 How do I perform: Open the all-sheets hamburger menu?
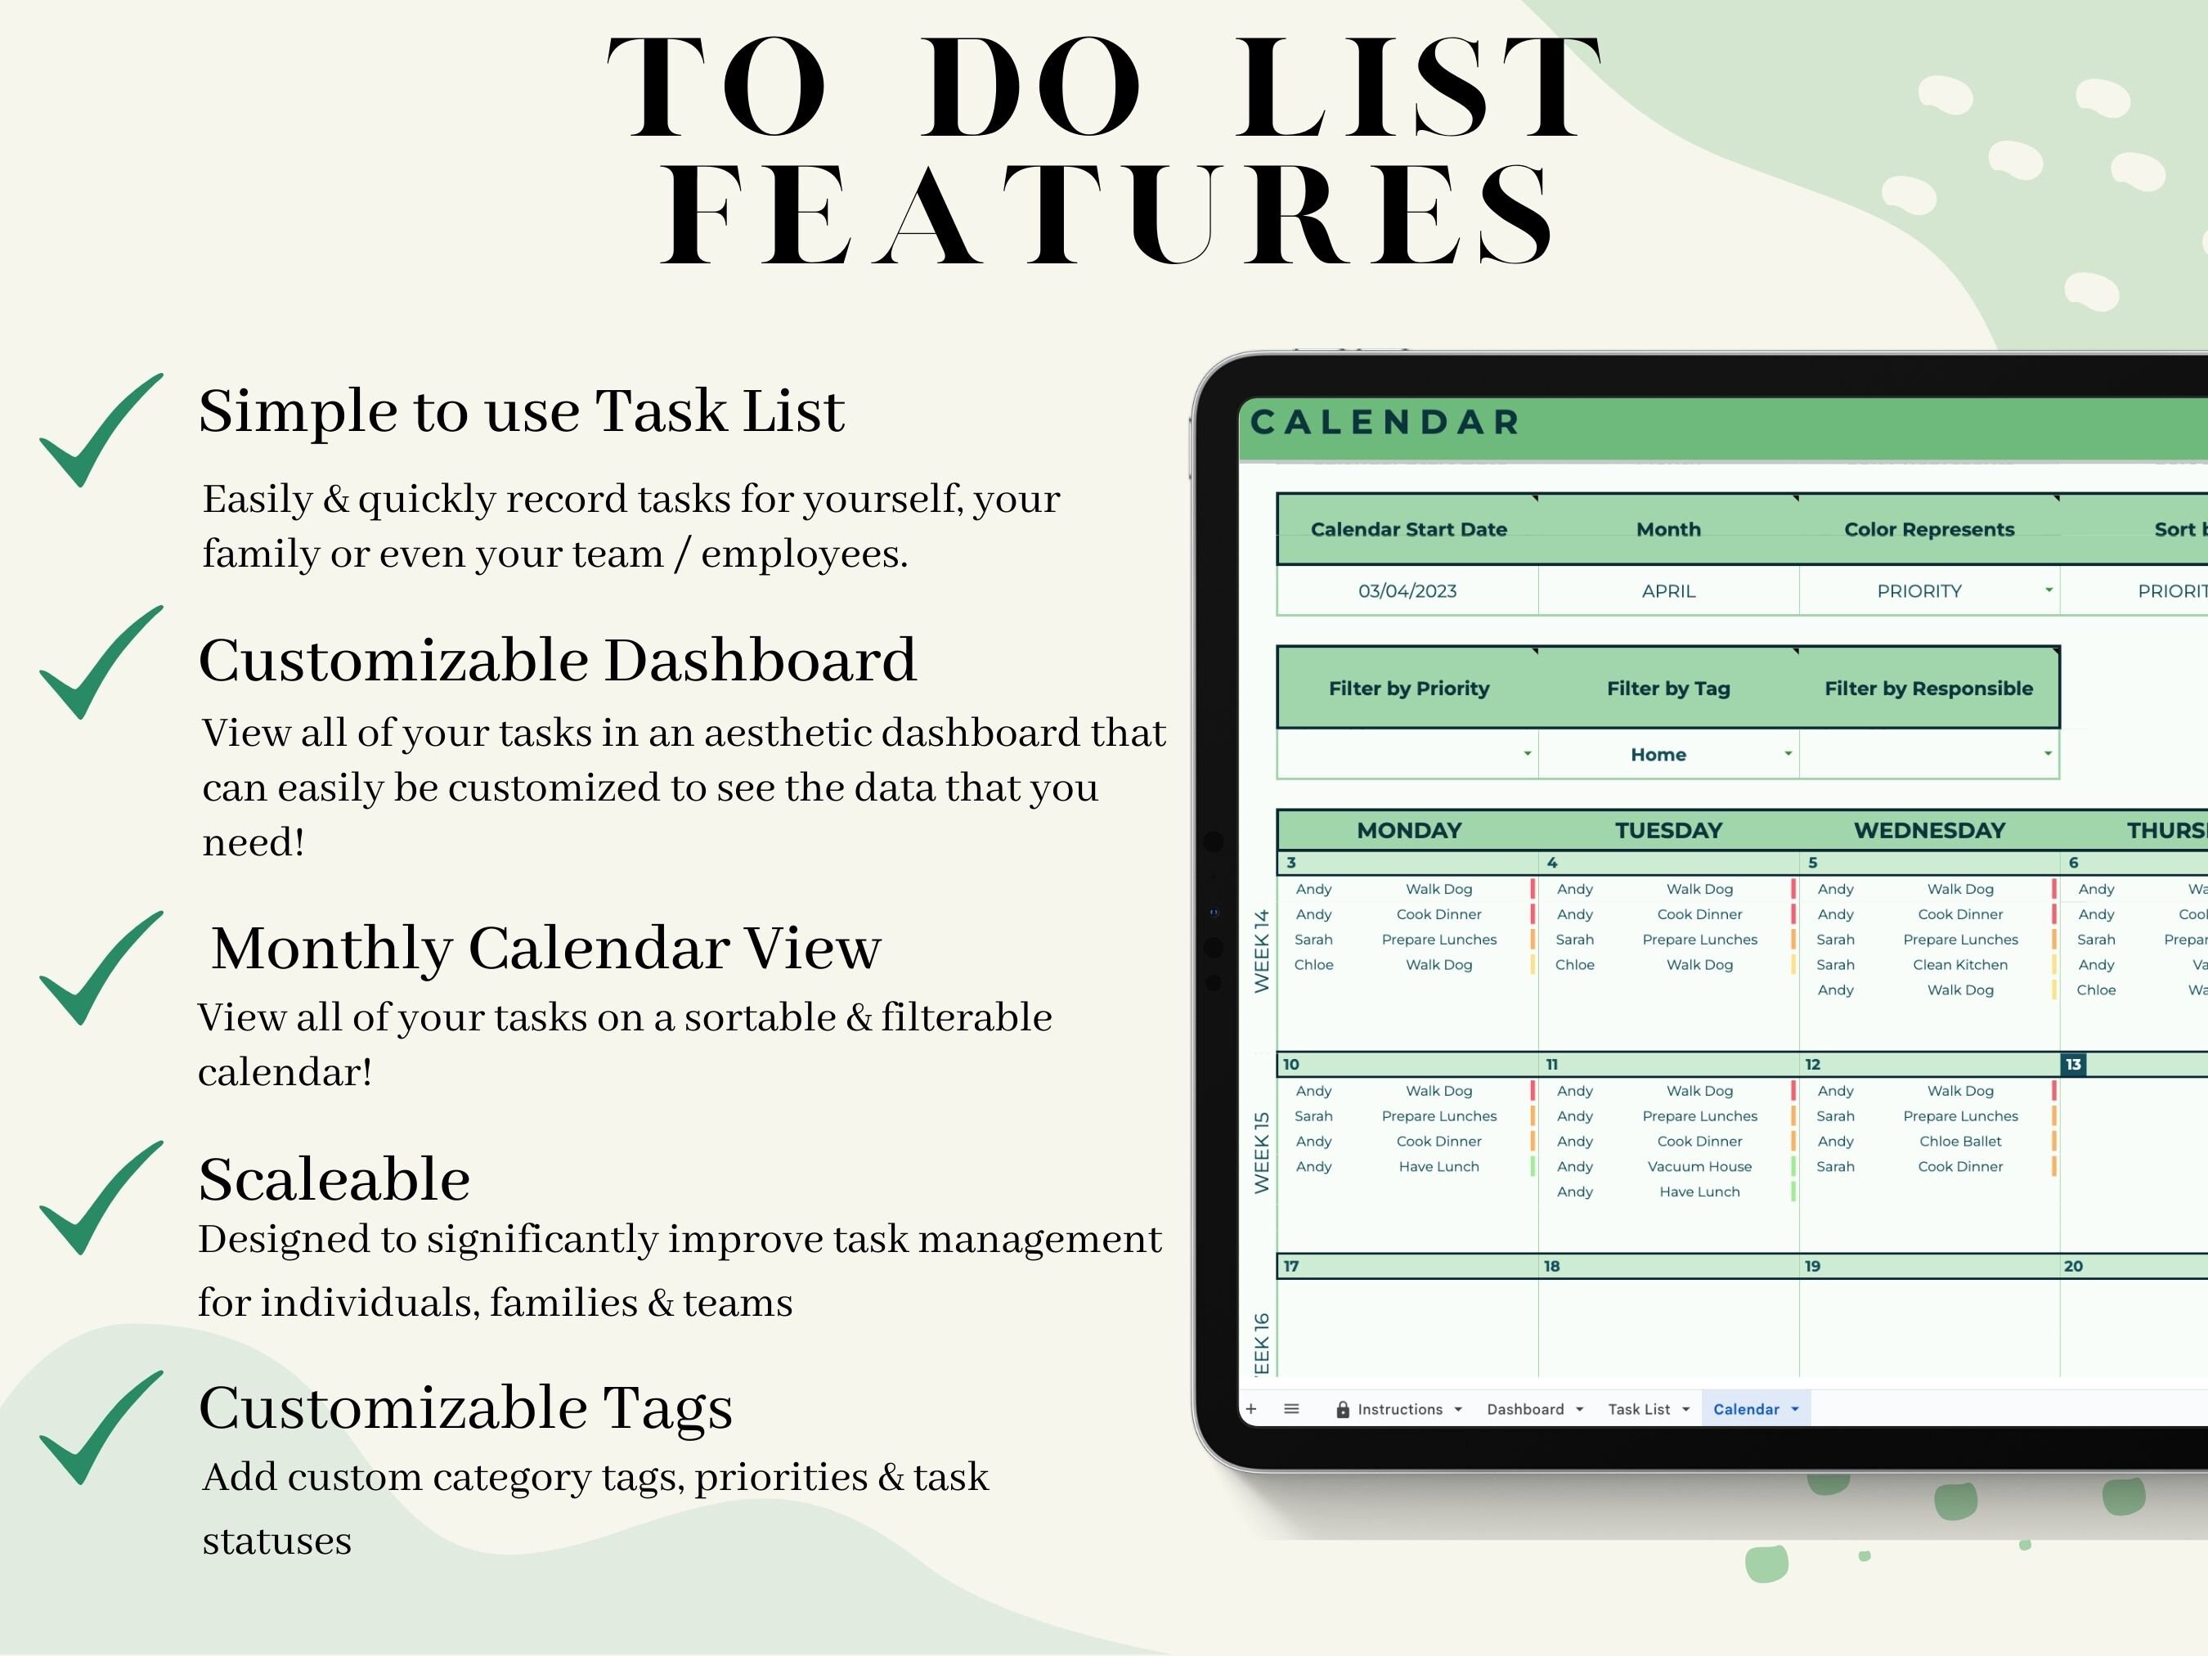(1291, 1408)
